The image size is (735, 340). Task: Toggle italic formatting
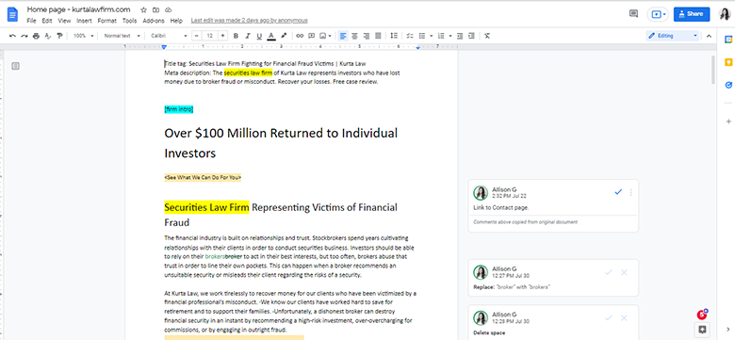pyautogui.click(x=248, y=36)
